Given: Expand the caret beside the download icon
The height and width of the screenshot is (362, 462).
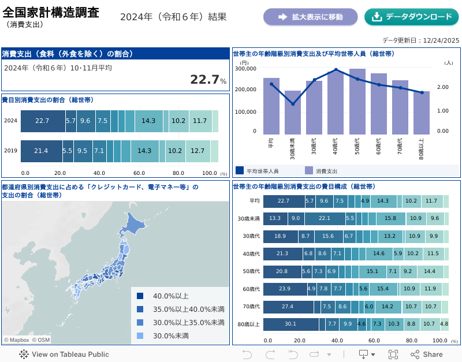Looking at the screenshot, I should click(x=373, y=354).
